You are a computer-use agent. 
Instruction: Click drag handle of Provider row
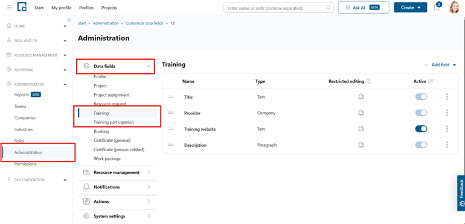coord(171,113)
